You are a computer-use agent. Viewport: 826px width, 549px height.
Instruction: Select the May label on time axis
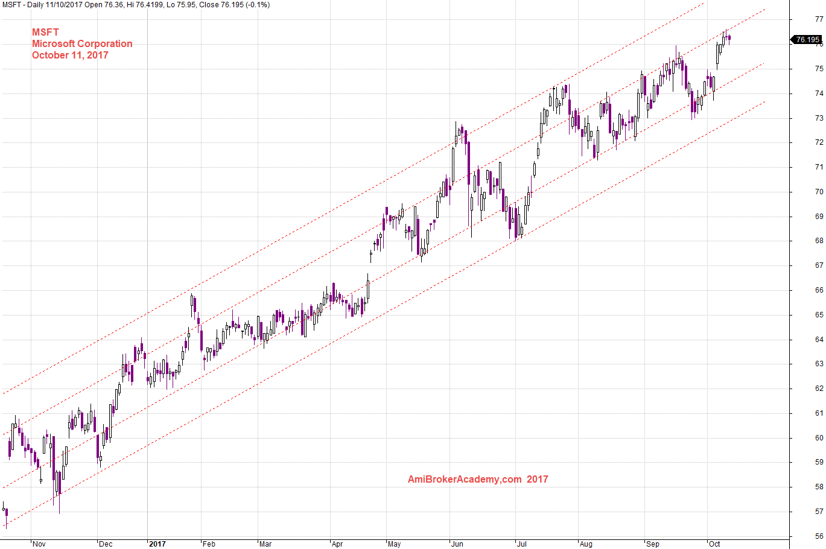tap(394, 544)
